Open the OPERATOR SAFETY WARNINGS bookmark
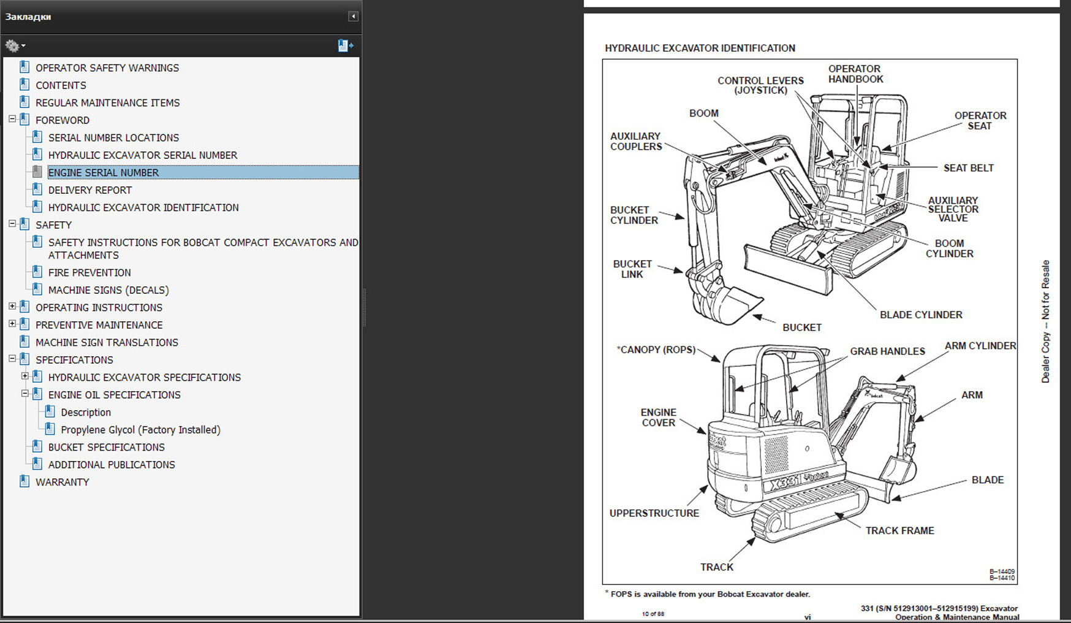Screen dimensions: 1071x623 coord(107,68)
